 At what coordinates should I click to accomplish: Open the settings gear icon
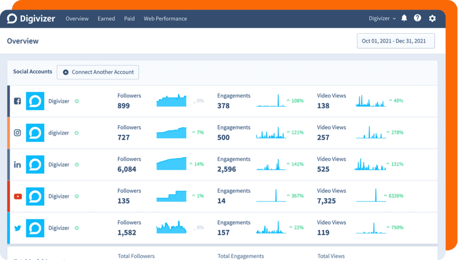click(x=432, y=19)
